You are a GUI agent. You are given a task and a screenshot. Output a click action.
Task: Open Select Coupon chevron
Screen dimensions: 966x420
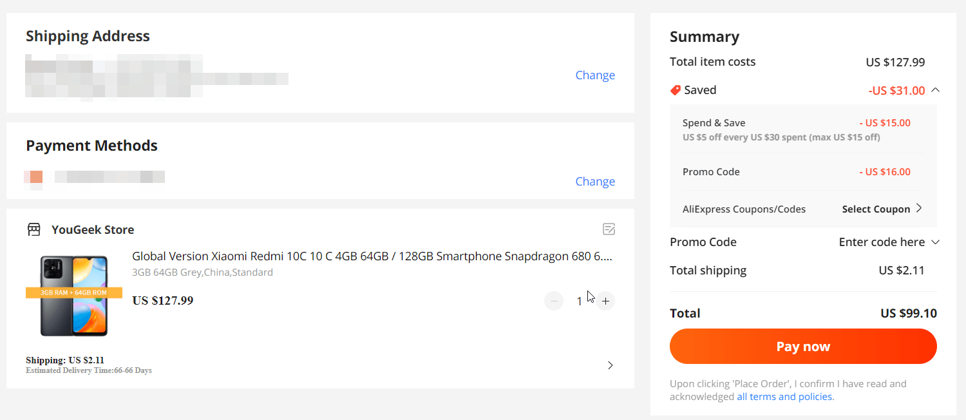click(x=919, y=209)
